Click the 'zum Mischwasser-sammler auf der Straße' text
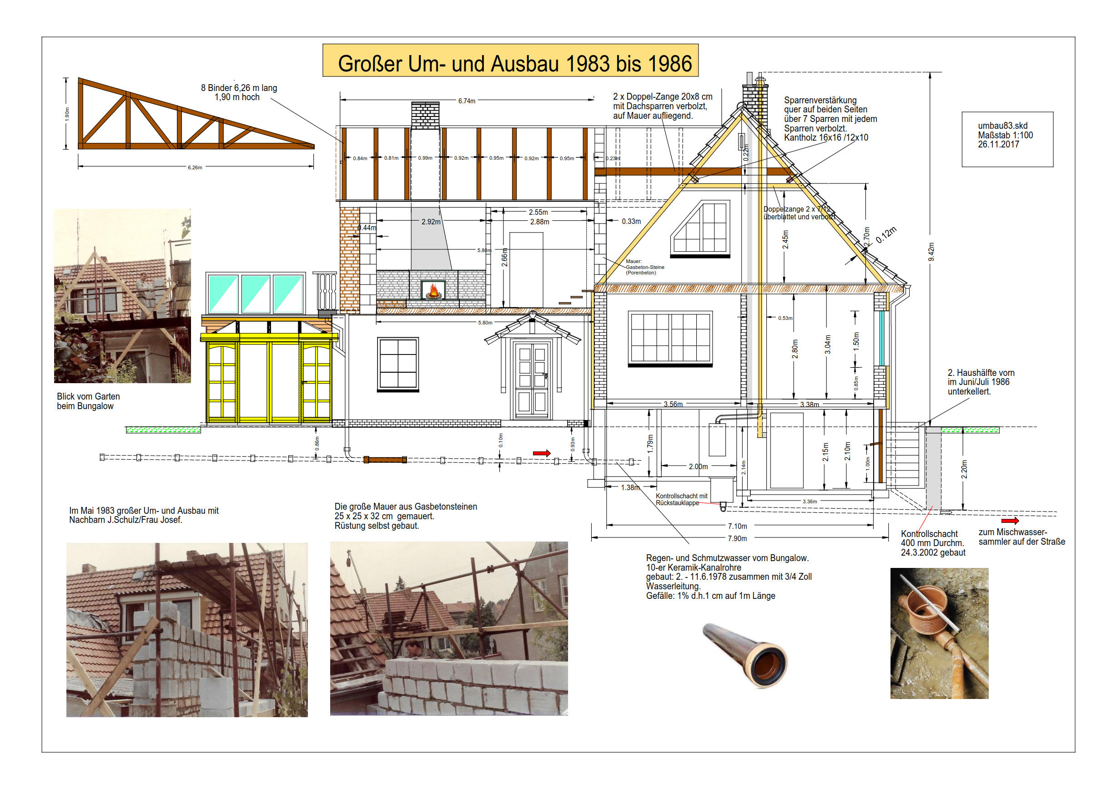 1021,537
